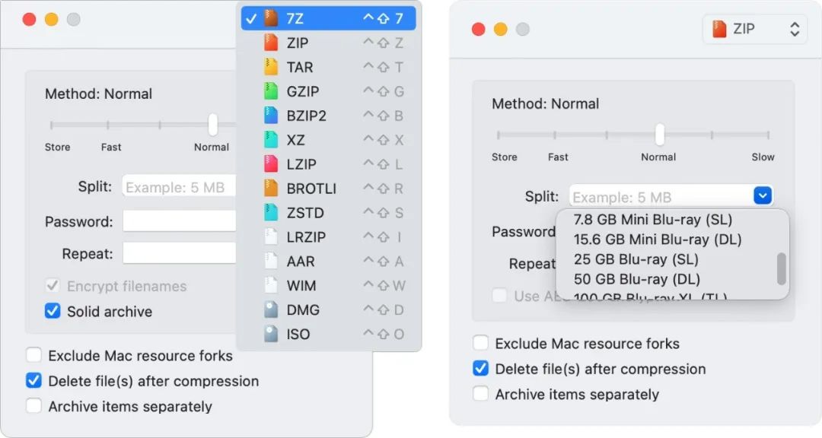
Task: Open the ZIP format selector dropdown
Action: click(x=754, y=29)
